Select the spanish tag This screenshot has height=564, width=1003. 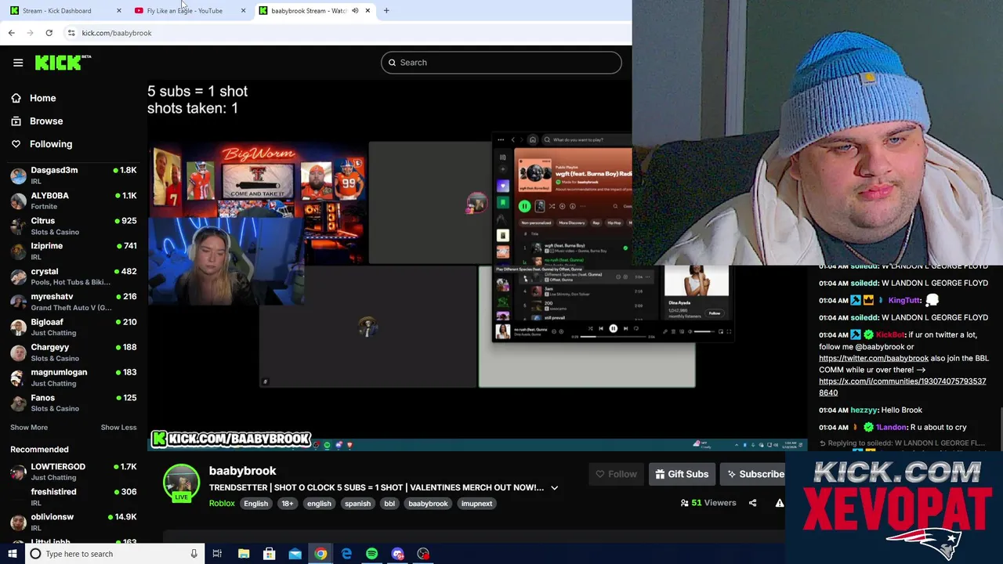(357, 504)
